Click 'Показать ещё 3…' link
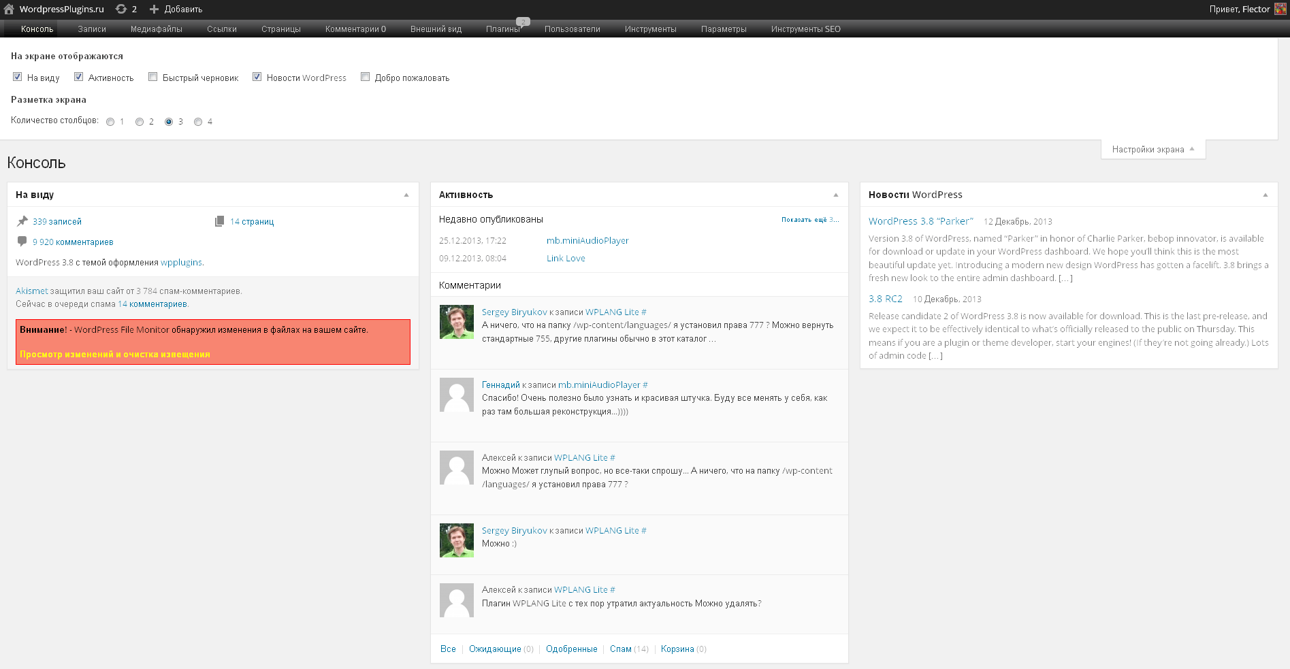The height and width of the screenshot is (669, 1290). click(x=810, y=220)
